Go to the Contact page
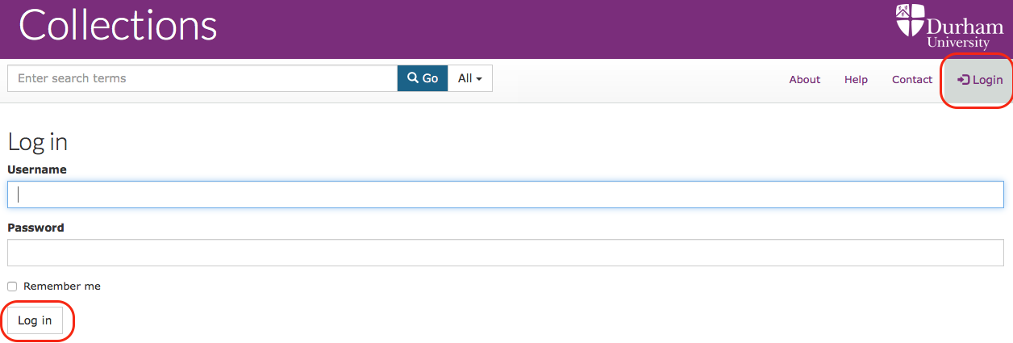Screen dimensions: 1013x343 912,80
